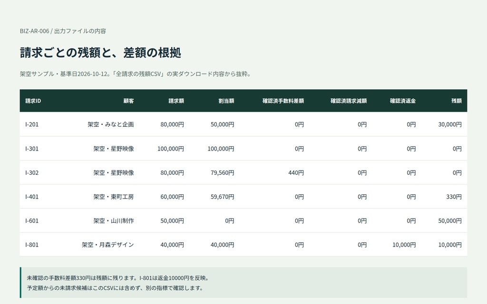This screenshot has width=487, height=304.
Task: Click the 50,000円 allocated amount for I-201
Action: click(223, 124)
